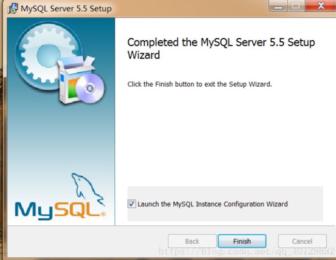Click the installer icon in title bar
This screenshot has height=260, width=336.
[12, 9]
